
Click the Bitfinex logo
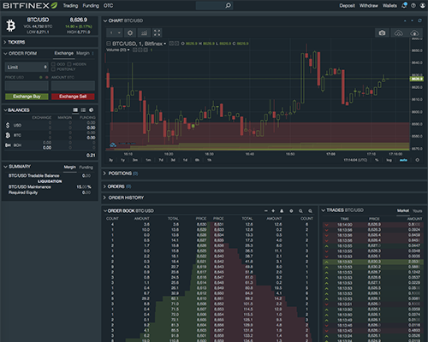pyautogui.click(x=30, y=5)
